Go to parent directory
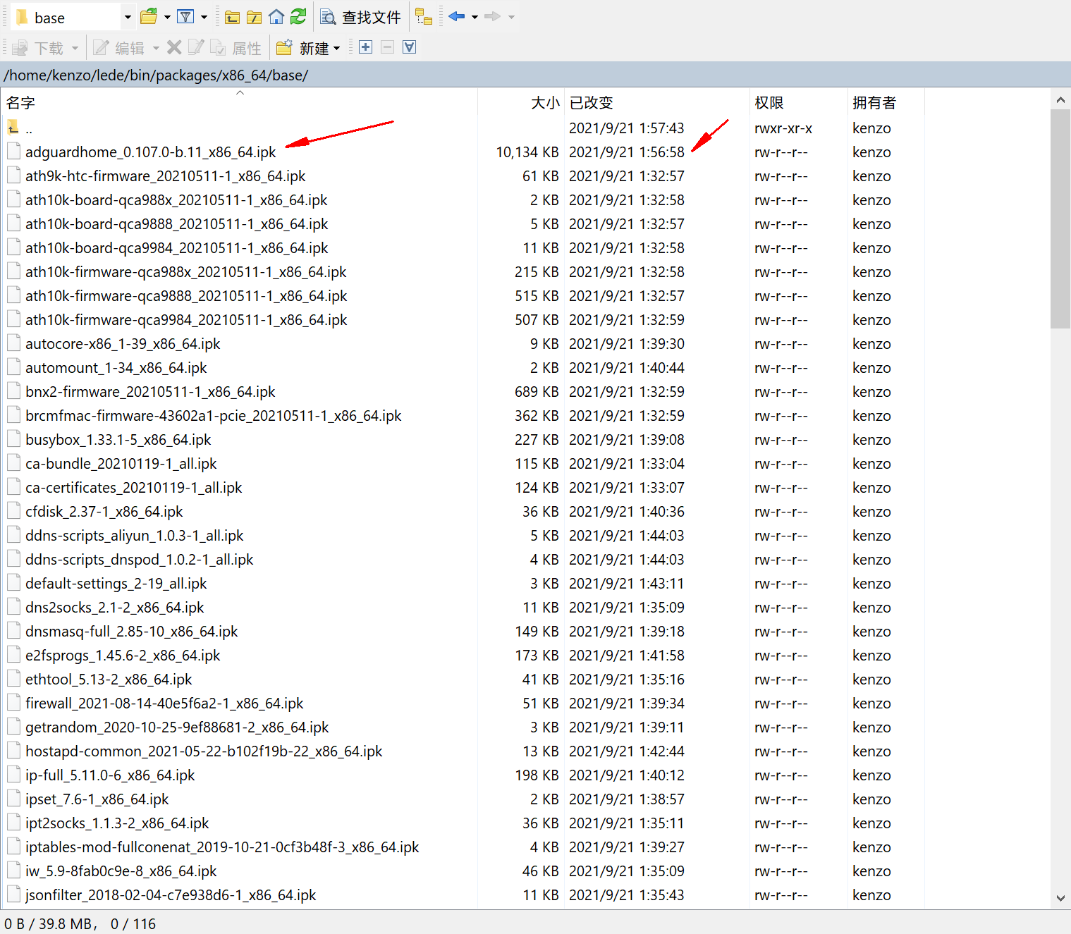The height and width of the screenshot is (934, 1071). [x=232, y=16]
